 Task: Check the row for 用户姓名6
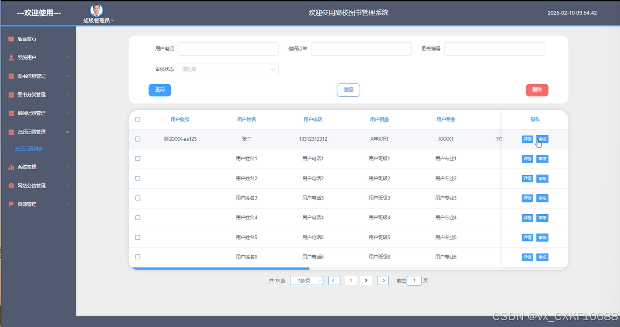coord(138,257)
